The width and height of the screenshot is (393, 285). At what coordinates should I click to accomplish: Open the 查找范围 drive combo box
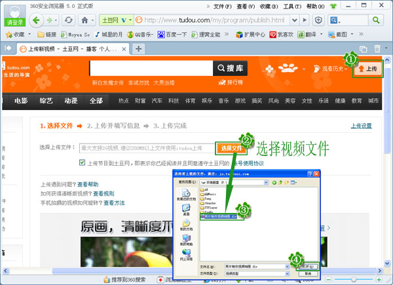pos(234,183)
